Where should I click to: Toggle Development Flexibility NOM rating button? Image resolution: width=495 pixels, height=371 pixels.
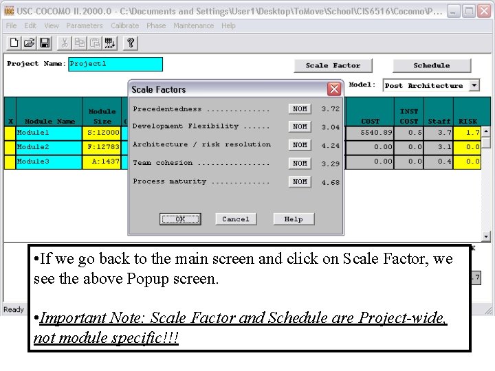pos(300,126)
